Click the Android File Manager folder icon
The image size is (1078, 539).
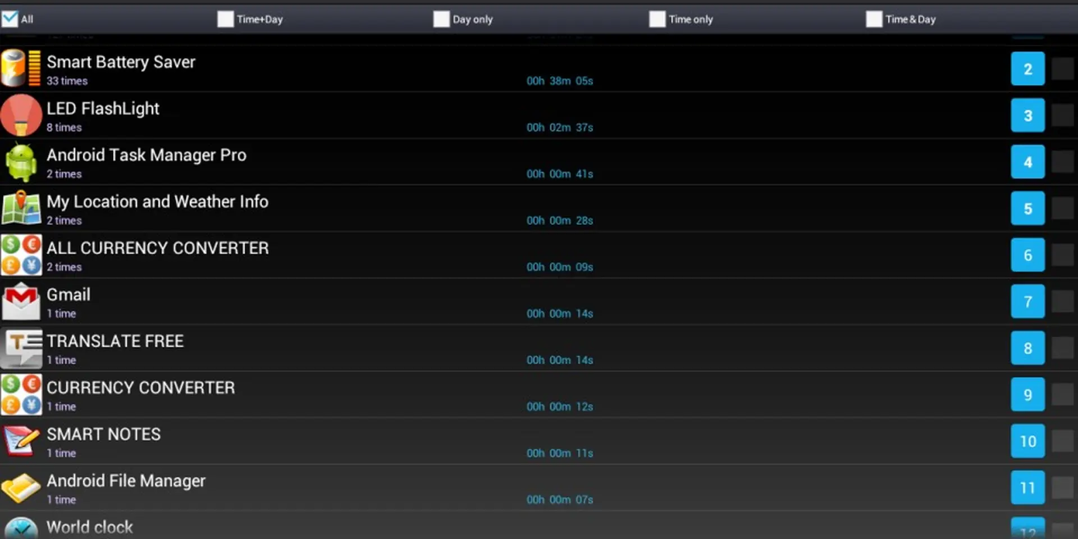pos(21,487)
